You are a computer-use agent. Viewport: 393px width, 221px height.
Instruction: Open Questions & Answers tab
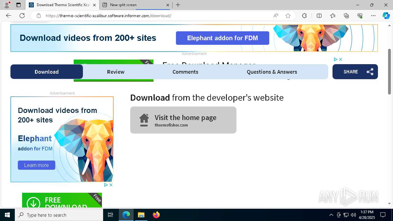[272, 72]
